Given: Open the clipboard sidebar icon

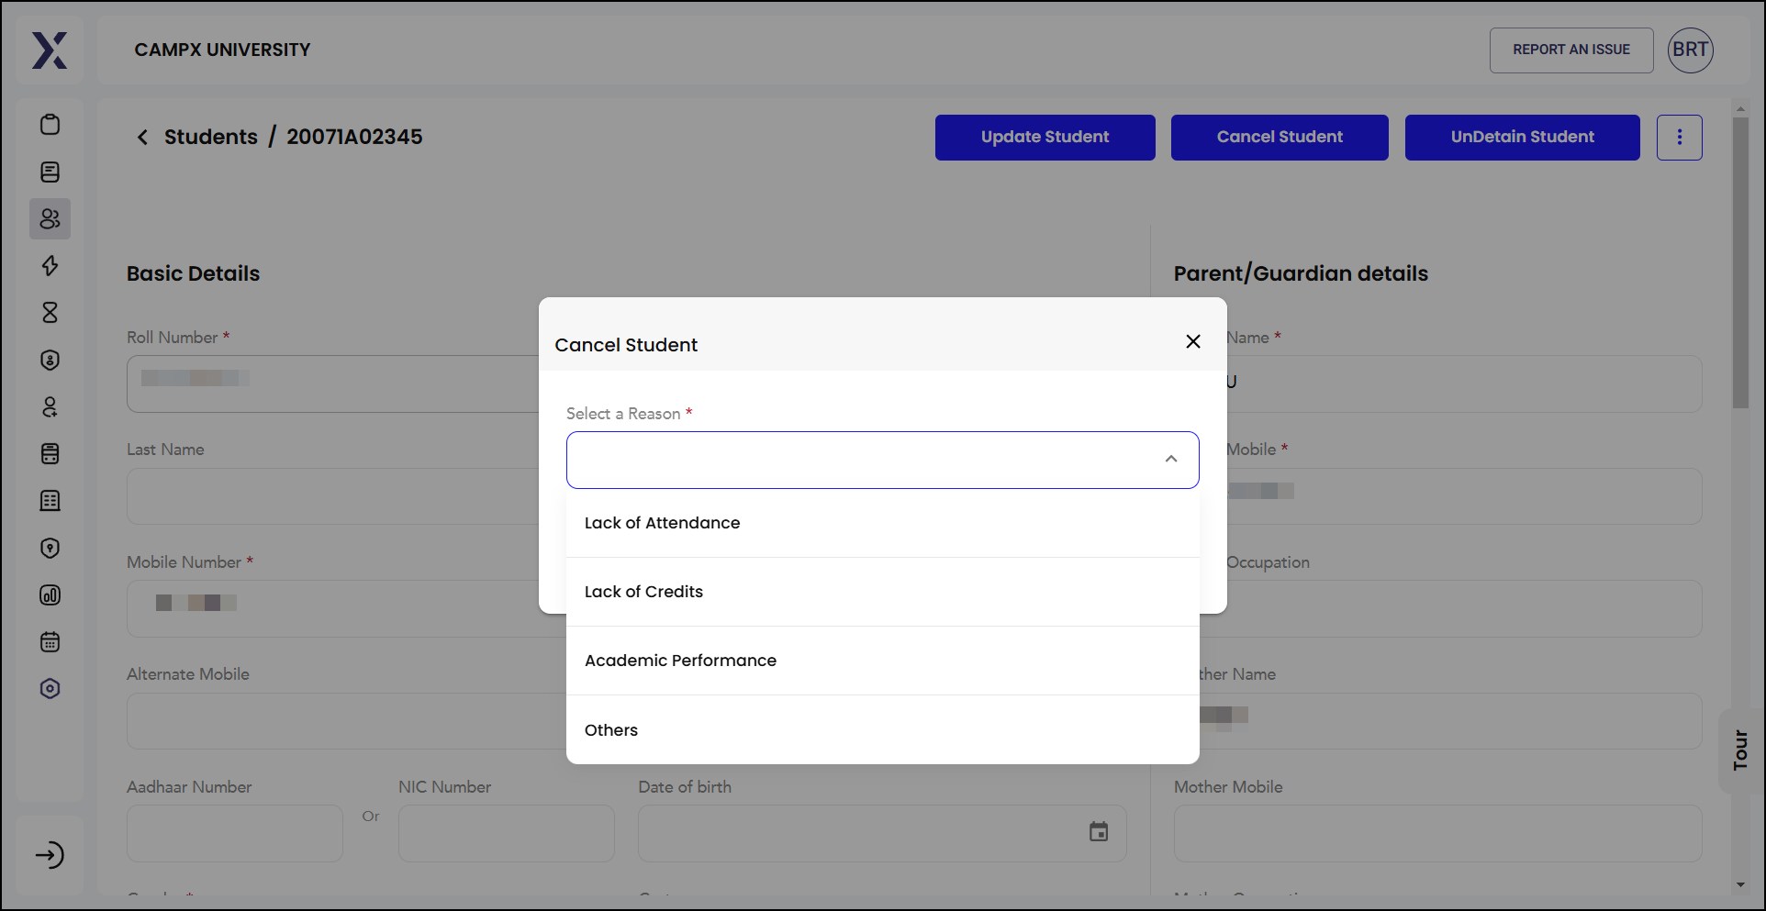Looking at the screenshot, I should [50, 125].
